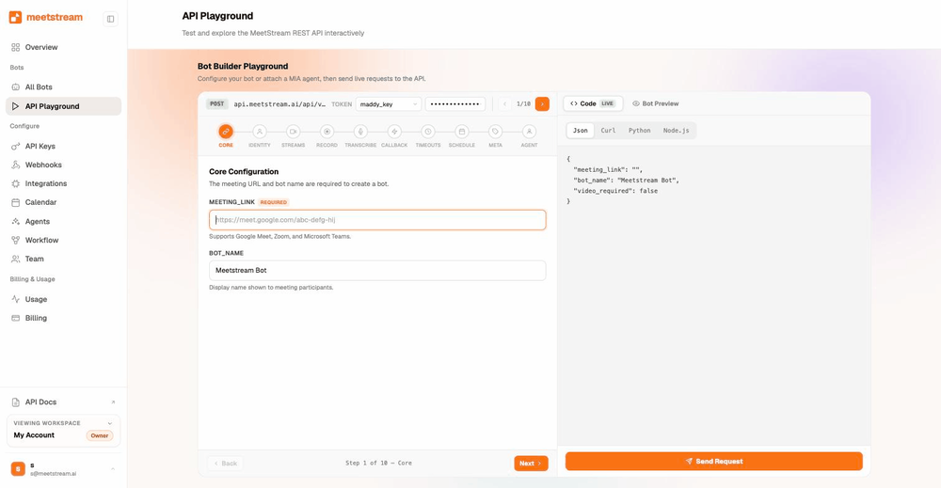
Task: Select the Streams step icon
Action: coord(293,132)
